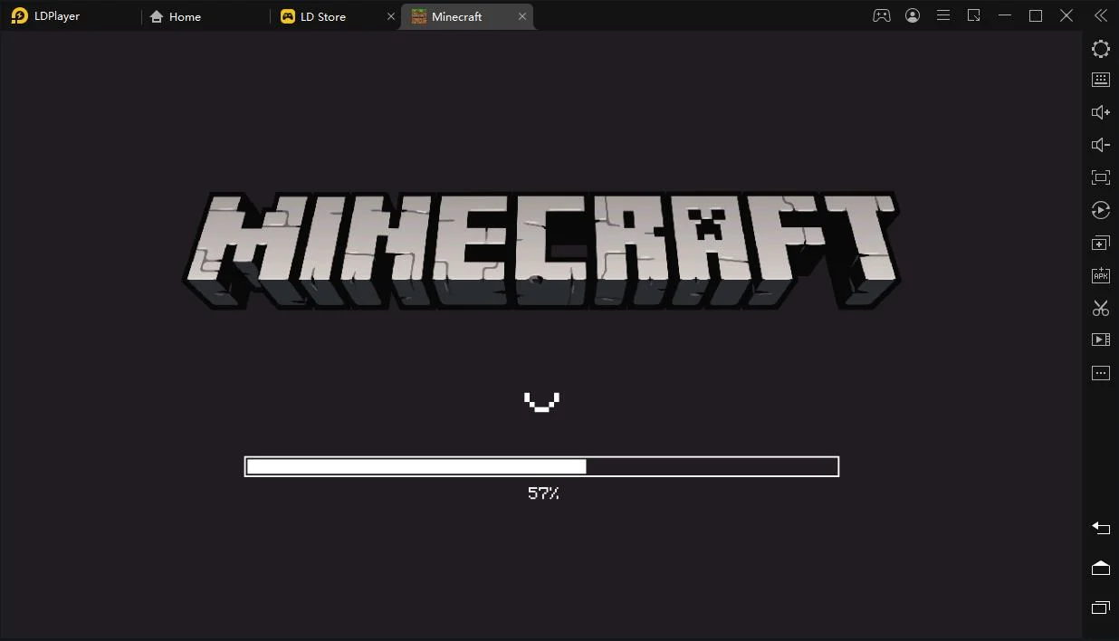Open Android recent apps button
The image size is (1119, 641).
pyautogui.click(x=1101, y=608)
